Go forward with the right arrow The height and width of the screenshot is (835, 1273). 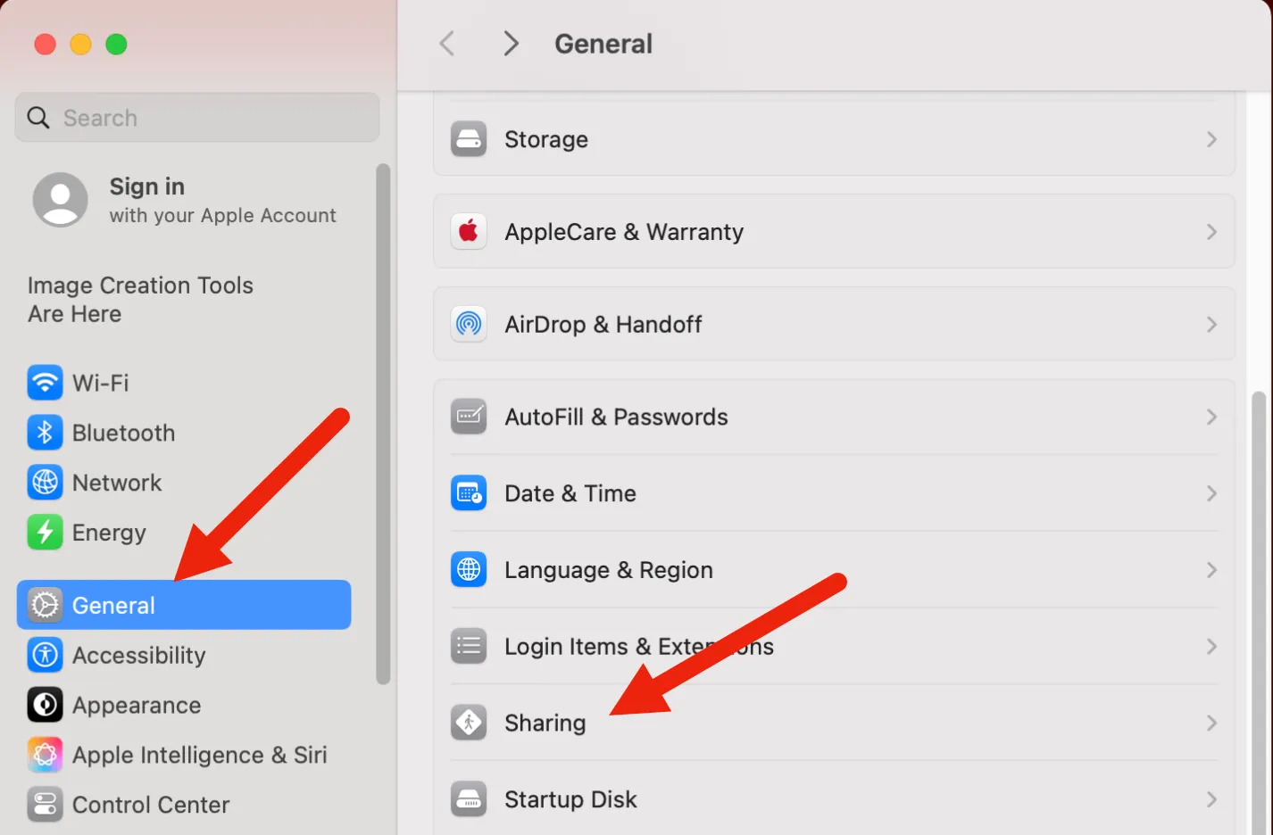(x=511, y=43)
